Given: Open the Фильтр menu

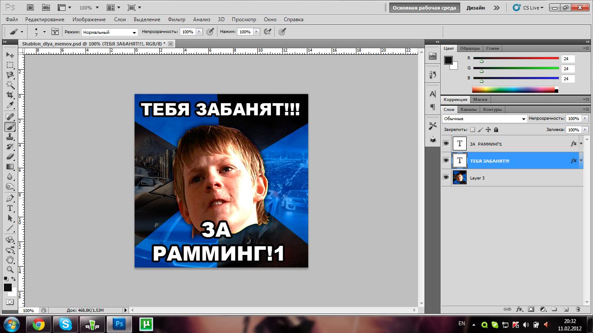Looking at the screenshot, I should point(176,20).
